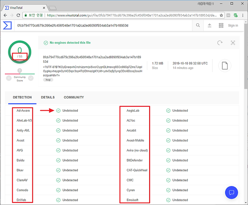Click the green shield extension icon
The width and height of the screenshot is (248, 205).
click(x=236, y=15)
